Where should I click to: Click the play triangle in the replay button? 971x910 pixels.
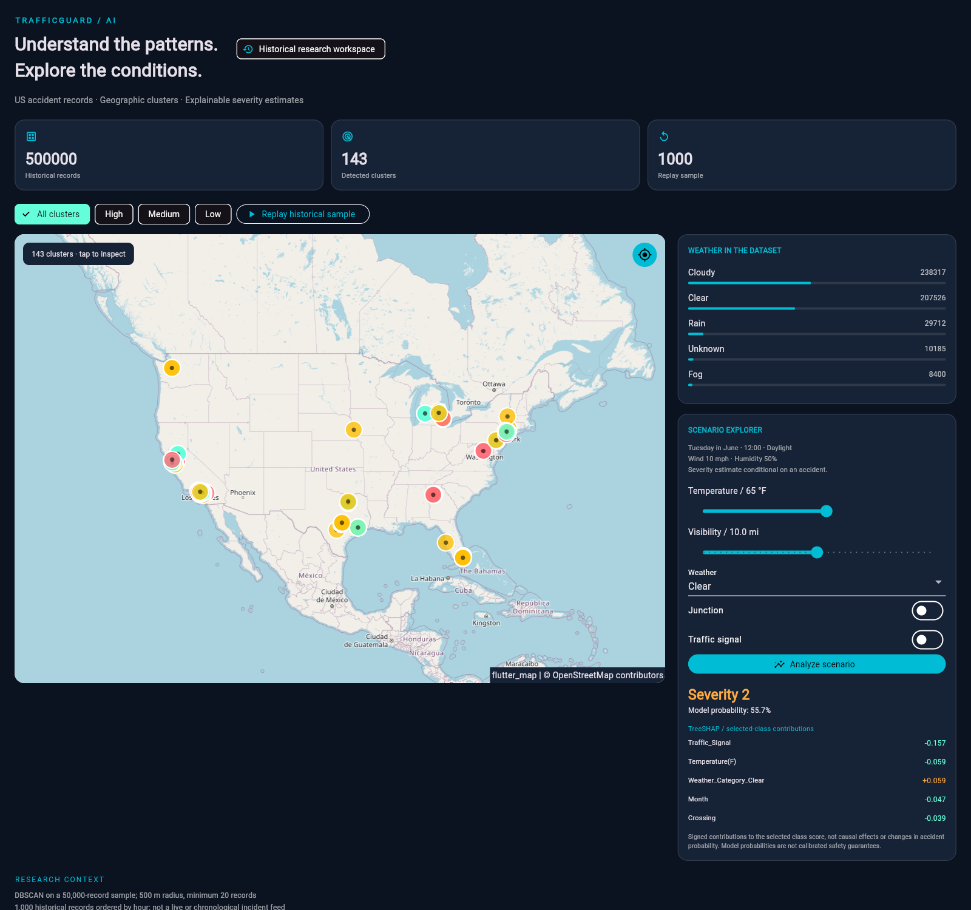[x=252, y=214]
